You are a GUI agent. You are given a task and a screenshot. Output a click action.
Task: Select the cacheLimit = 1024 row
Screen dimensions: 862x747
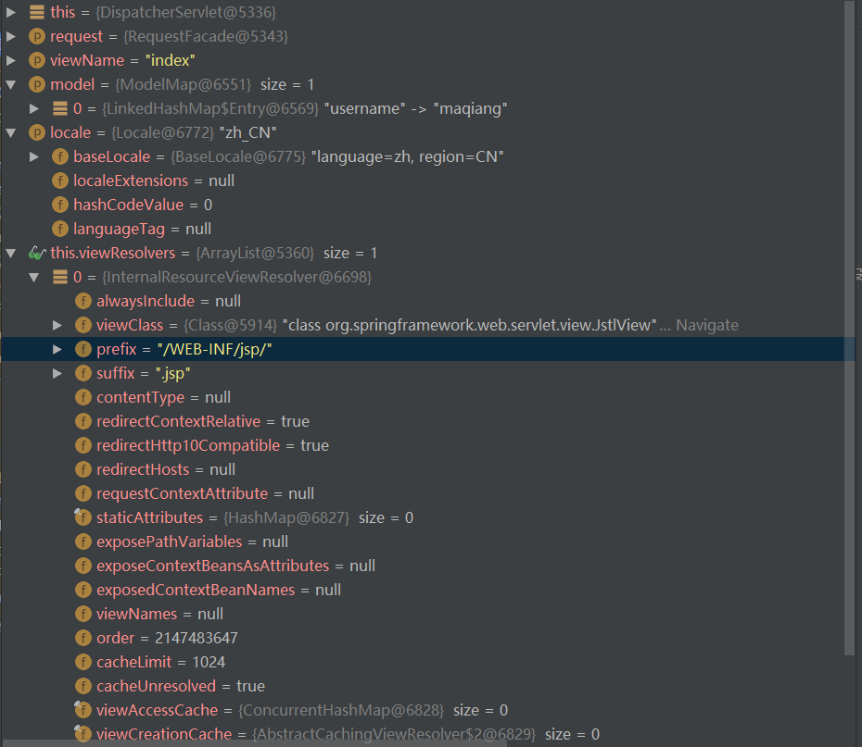coord(423,662)
